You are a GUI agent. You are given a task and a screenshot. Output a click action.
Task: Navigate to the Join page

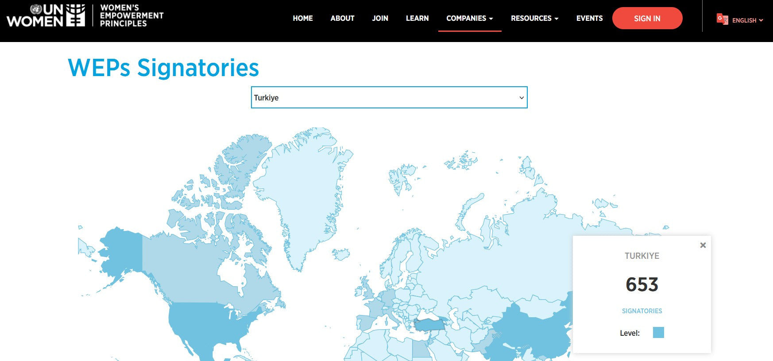click(380, 18)
